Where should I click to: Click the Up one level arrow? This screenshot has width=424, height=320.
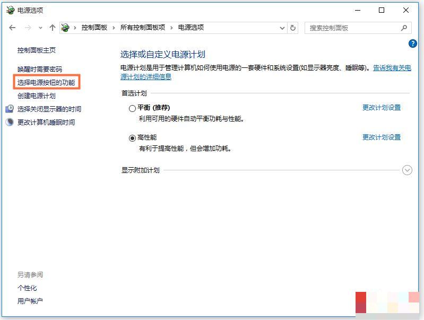52,28
